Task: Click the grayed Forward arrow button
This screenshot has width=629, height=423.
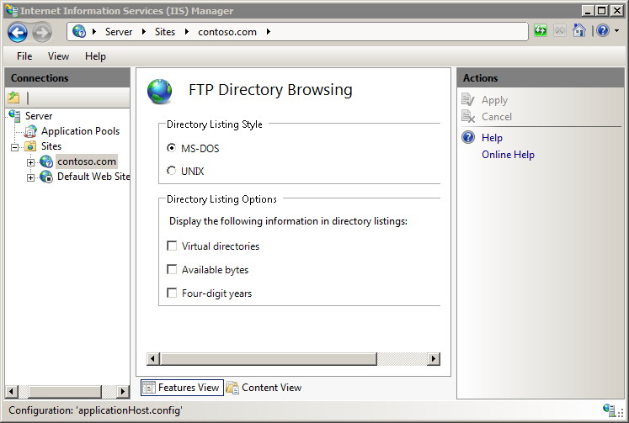Action: point(42,32)
